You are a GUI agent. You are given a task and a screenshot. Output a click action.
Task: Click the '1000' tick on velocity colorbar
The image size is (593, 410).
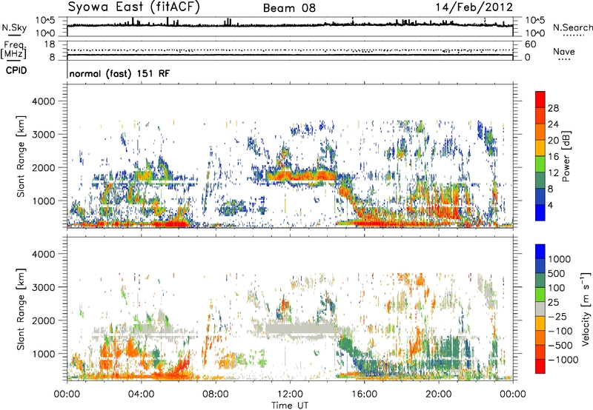tap(559, 259)
